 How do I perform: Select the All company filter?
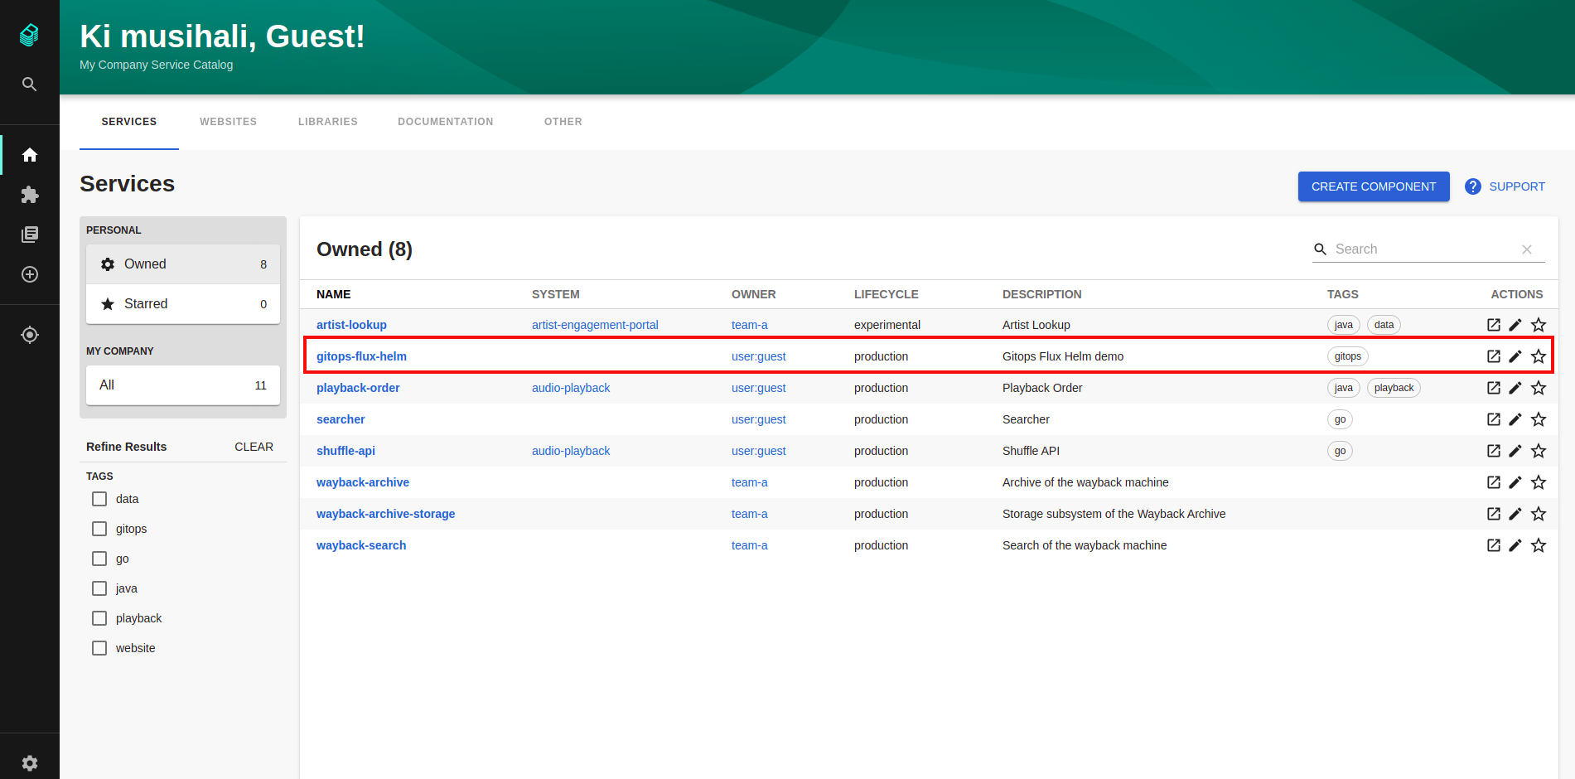click(183, 385)
